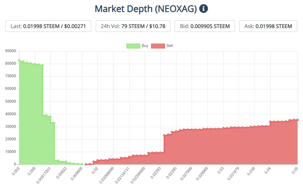Click the 20000 y-axis label
This screenshot has height=190, width=303.
pos(11,139)
